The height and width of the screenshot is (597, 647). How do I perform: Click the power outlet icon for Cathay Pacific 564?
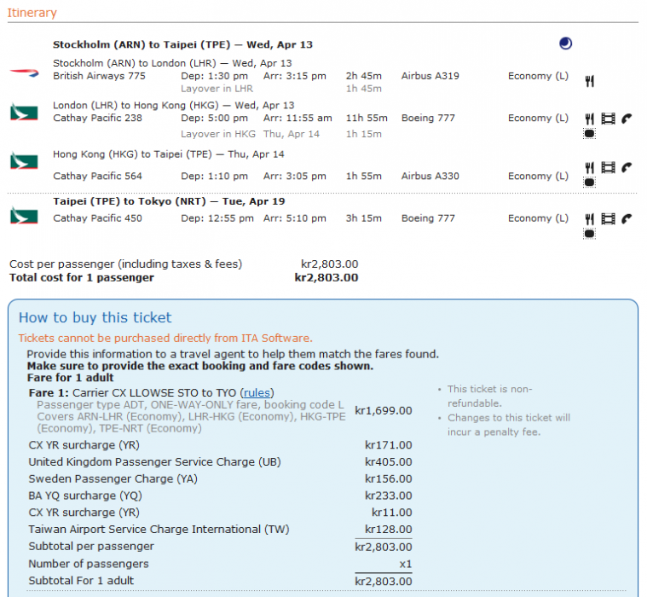tap(589, 183)
